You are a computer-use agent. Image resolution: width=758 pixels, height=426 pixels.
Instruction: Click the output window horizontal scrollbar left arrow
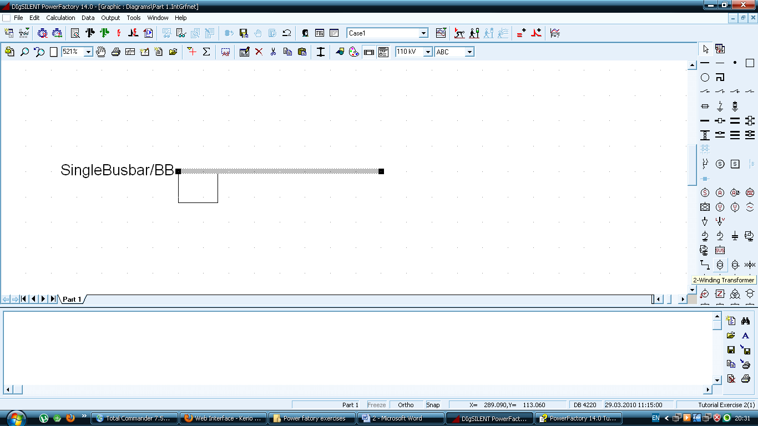click(8, 390)
